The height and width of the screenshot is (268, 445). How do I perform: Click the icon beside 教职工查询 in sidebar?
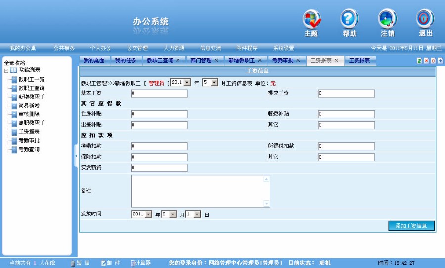point(14,89)
